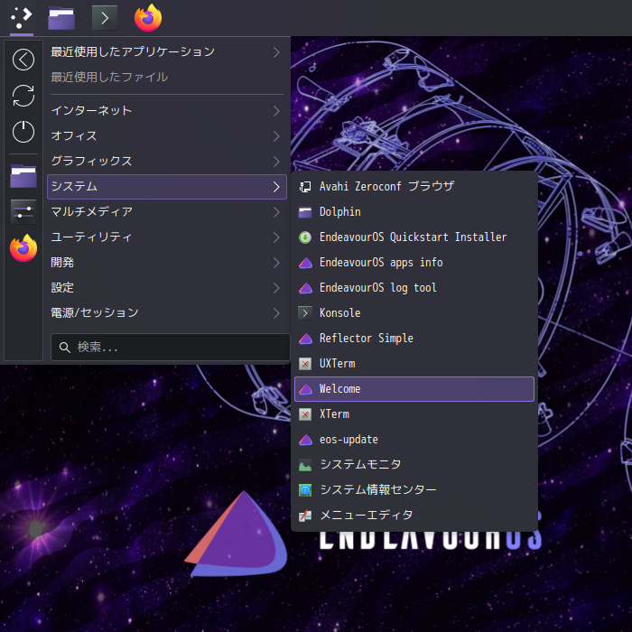This screenshot has height=632, width=632.
Task: Click the EndeavourOS log tool icon
Action: coord(305,288)
